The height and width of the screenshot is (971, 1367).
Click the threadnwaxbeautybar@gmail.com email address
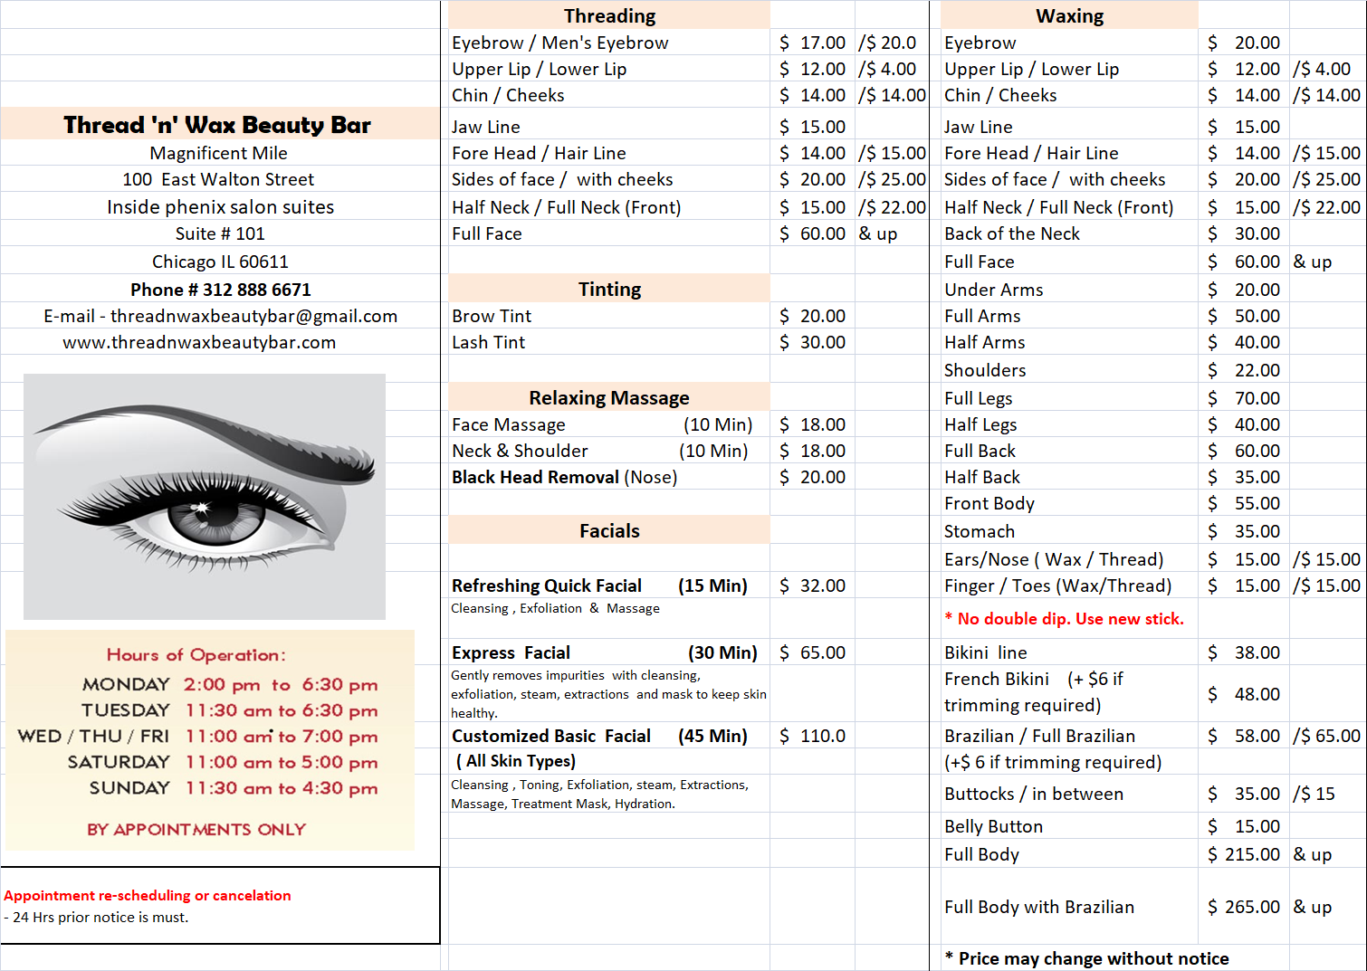(253, 316)
